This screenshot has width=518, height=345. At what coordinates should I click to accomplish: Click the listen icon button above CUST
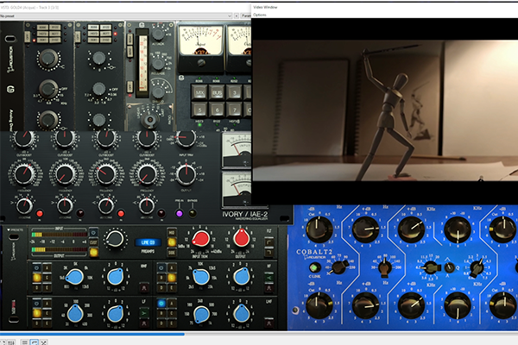coord(93,232)
